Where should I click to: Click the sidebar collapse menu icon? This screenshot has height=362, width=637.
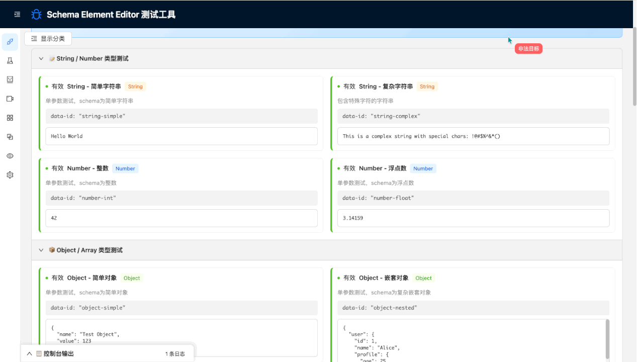[17, 15]
